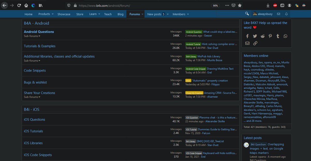Viewport: 311px width, 161px height.
Task: Open the Firefox account icon
Action: click(x=289, y=5)
